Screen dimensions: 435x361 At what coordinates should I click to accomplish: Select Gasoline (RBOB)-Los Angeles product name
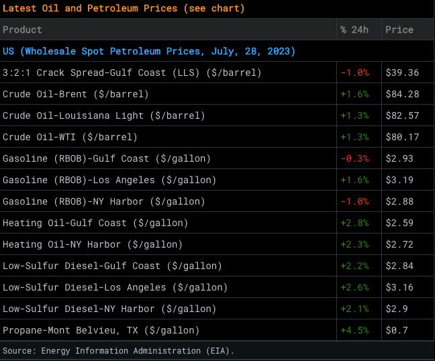click(x=109, y=180)
